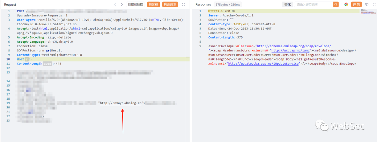Click the Accept-Encoding: gzip, deflate line
The image size is (377, 142).
coord(44,37)
